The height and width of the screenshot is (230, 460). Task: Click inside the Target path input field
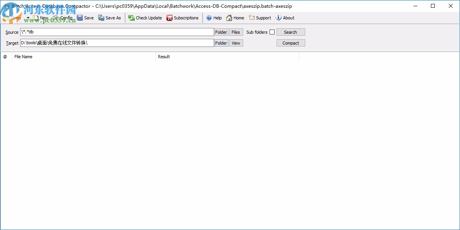pos(116,43)
